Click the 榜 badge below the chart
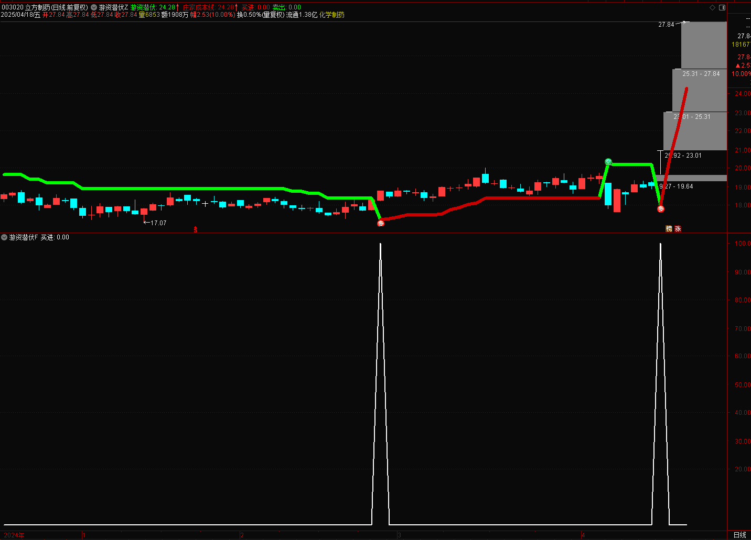The image size is (751, 540). pos(669,229)
